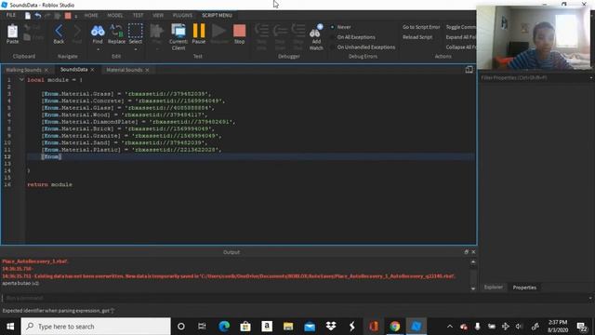This screenshot has width=595, height=335.
Task: Focus the Filter Properties search field
Action: (535, 77)
